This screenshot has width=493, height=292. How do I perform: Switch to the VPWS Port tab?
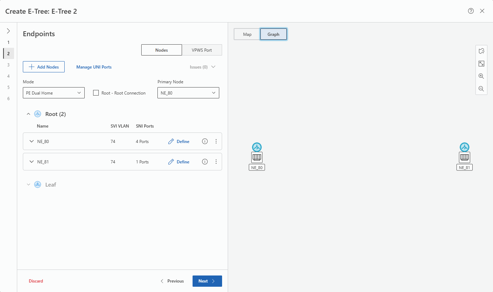point(202,50)
